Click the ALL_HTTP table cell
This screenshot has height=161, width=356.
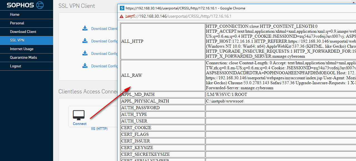(x=163, y=41)
